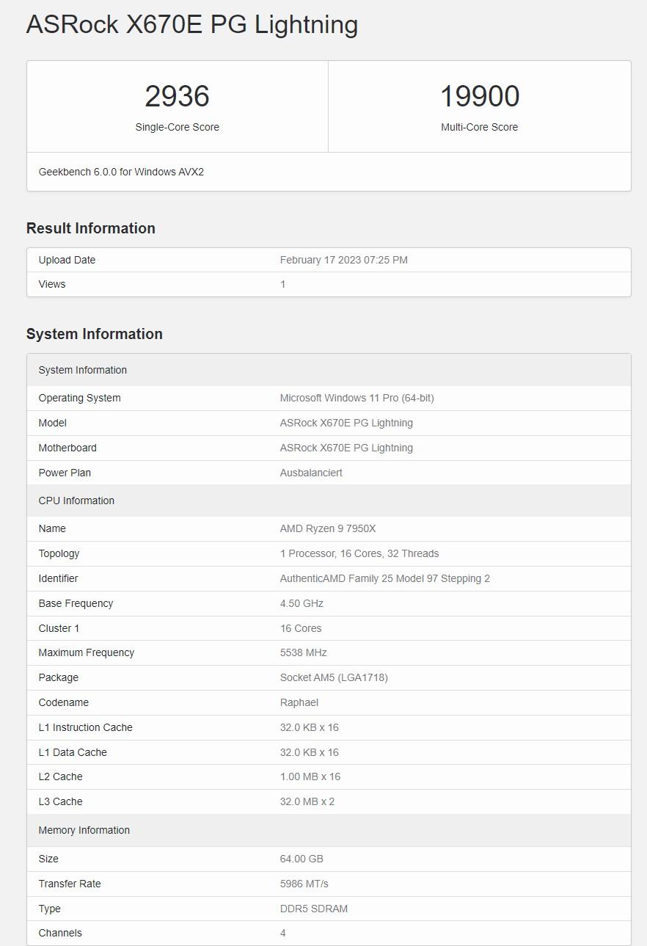The width and height of the screenshot is (647, 946).
Task: Click the Power Plan value Ausbalanciert
Action: tap(311, 473)
